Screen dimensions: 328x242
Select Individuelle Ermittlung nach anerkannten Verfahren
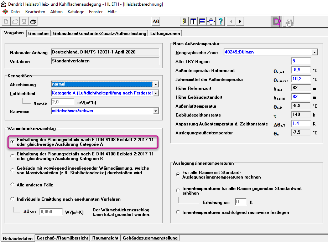12,199
